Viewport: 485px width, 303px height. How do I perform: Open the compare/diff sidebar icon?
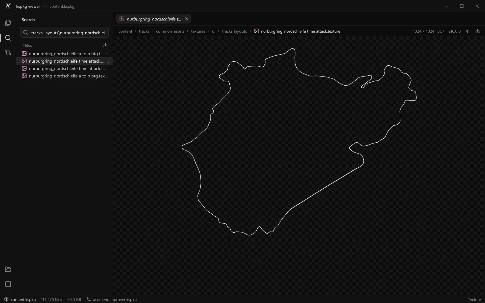(8, 53)
